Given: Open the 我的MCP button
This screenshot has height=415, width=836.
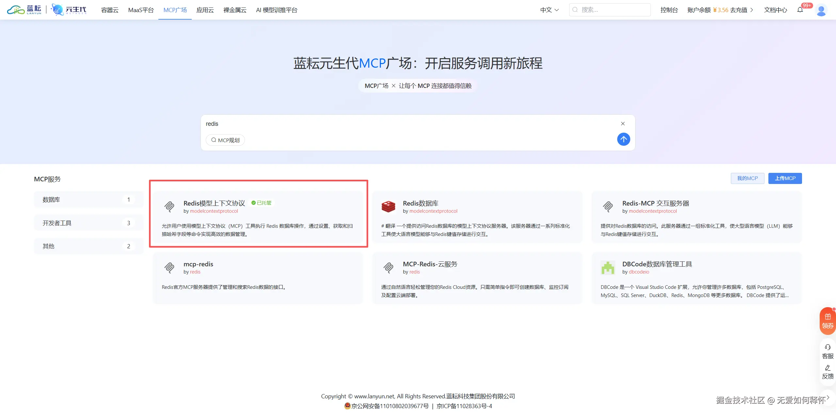Looking at the screenshot, I should tap(747, 178).
